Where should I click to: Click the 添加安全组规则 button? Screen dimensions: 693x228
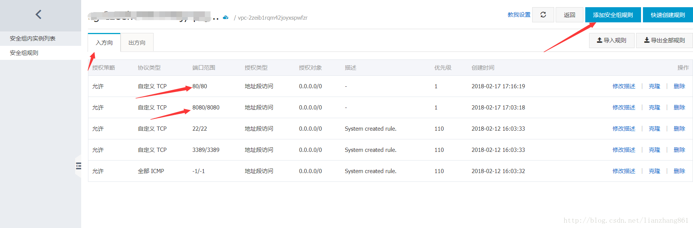613,15
